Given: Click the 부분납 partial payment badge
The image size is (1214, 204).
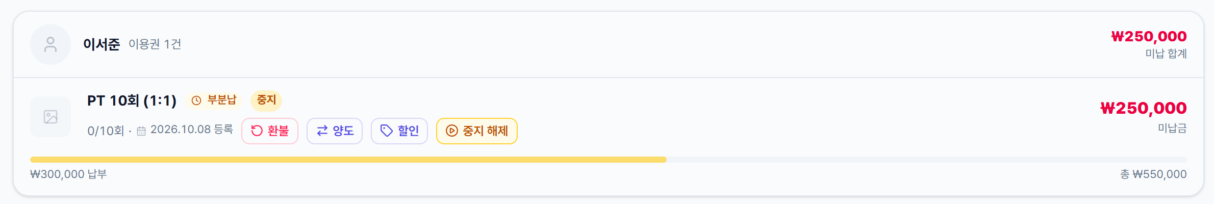Looking at the screenshot, I should click(x=214, y=100).
